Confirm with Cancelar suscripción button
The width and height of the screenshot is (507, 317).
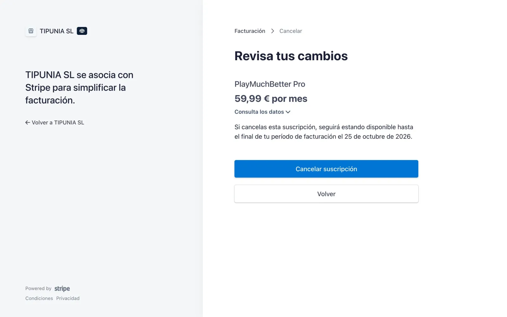click(x=326, y=169)
